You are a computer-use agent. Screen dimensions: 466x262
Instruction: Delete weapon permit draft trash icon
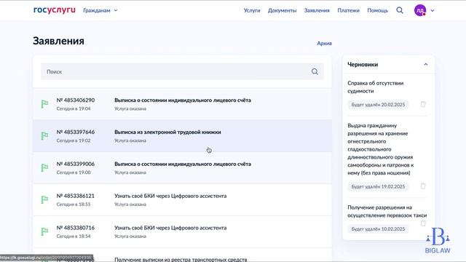coord(423,186)
